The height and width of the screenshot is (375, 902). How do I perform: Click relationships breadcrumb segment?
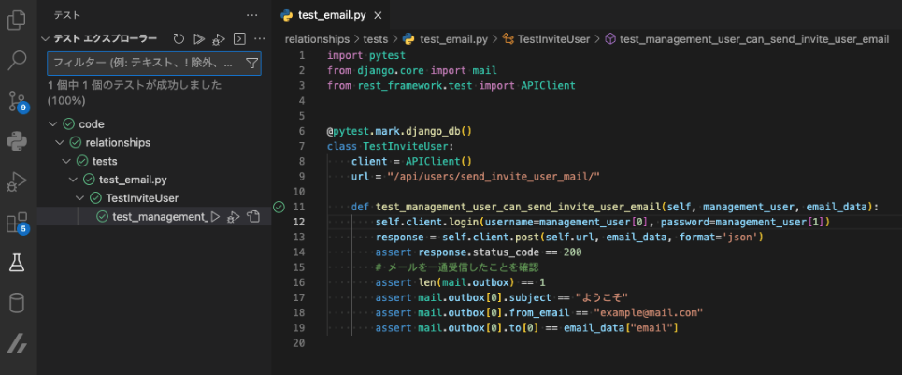(x=317, y=39)
